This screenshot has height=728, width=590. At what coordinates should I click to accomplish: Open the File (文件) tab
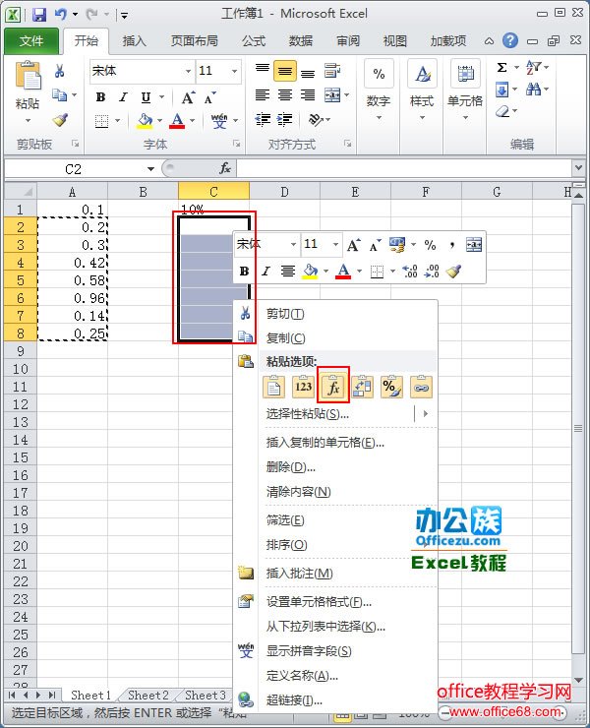[31, 41]
